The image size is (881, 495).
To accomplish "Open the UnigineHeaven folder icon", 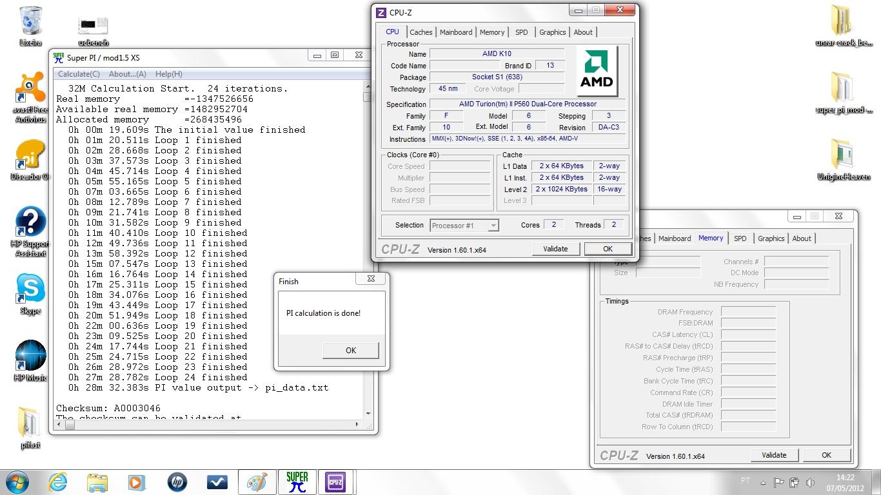I will point(844,160).
